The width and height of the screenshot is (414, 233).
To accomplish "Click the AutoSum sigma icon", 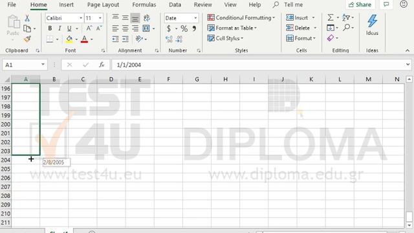I will point(331,17).
